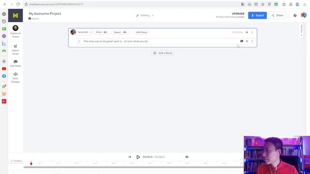
Task: Open the Messenger icon in browser sidebar
Action: [x=4, y=36]
